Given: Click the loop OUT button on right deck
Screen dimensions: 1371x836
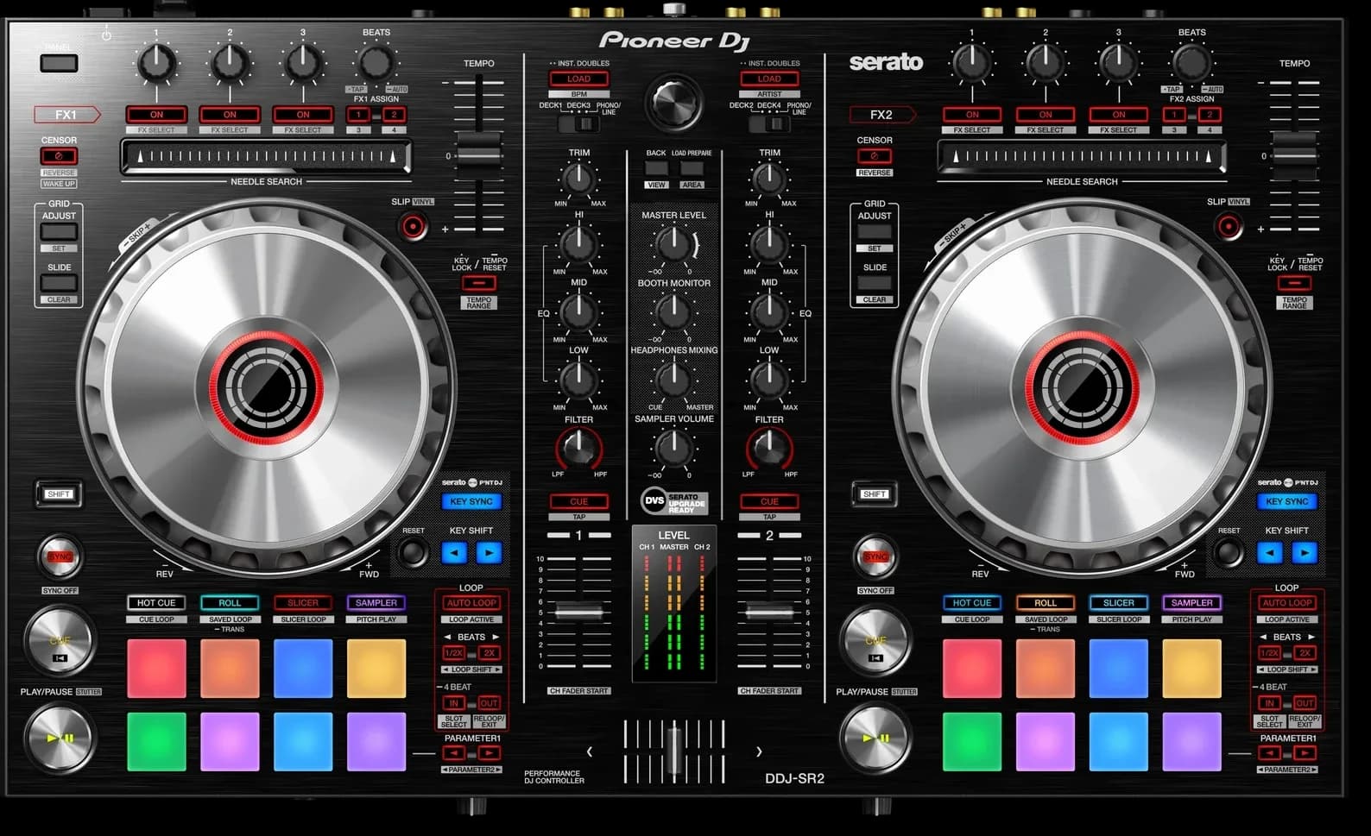Looking at the screenshot, I should coord(1305,703).
